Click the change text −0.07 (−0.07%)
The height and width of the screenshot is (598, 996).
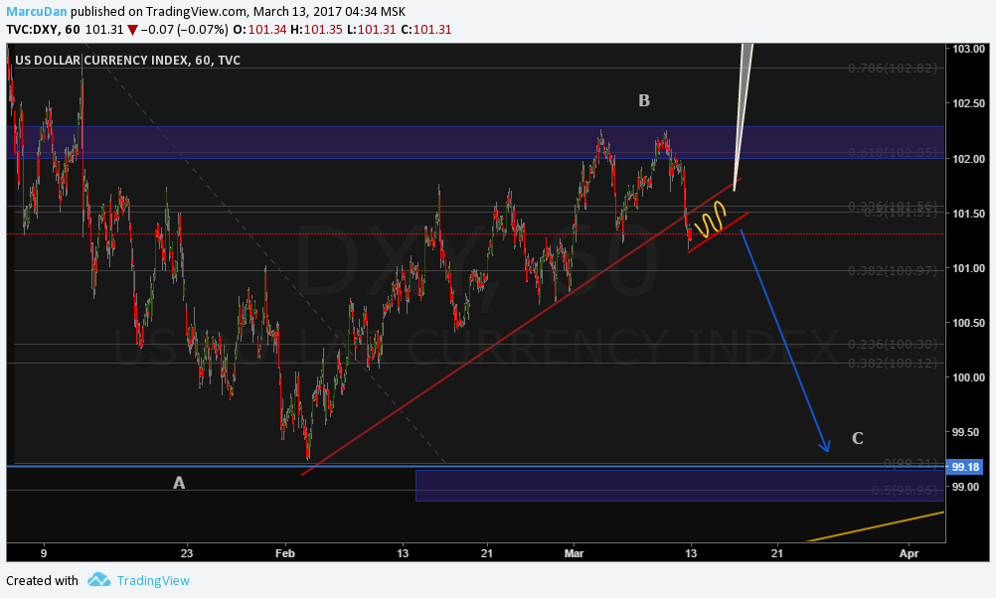pyautogui.click(x=185, y=30)
